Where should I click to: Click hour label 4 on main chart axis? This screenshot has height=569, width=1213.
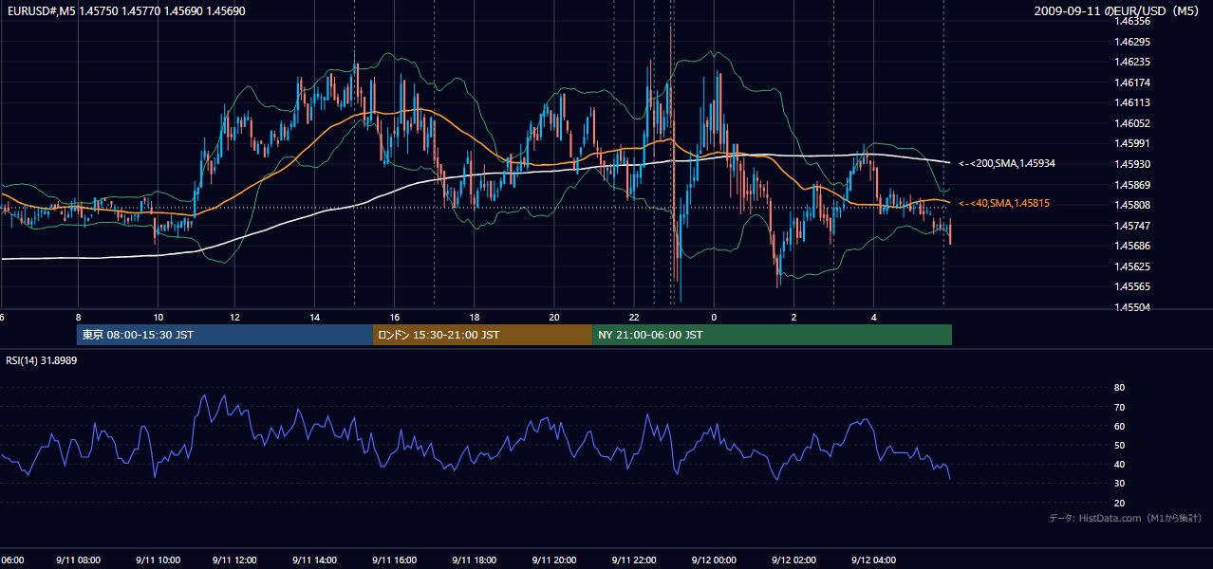coord(873,317)
